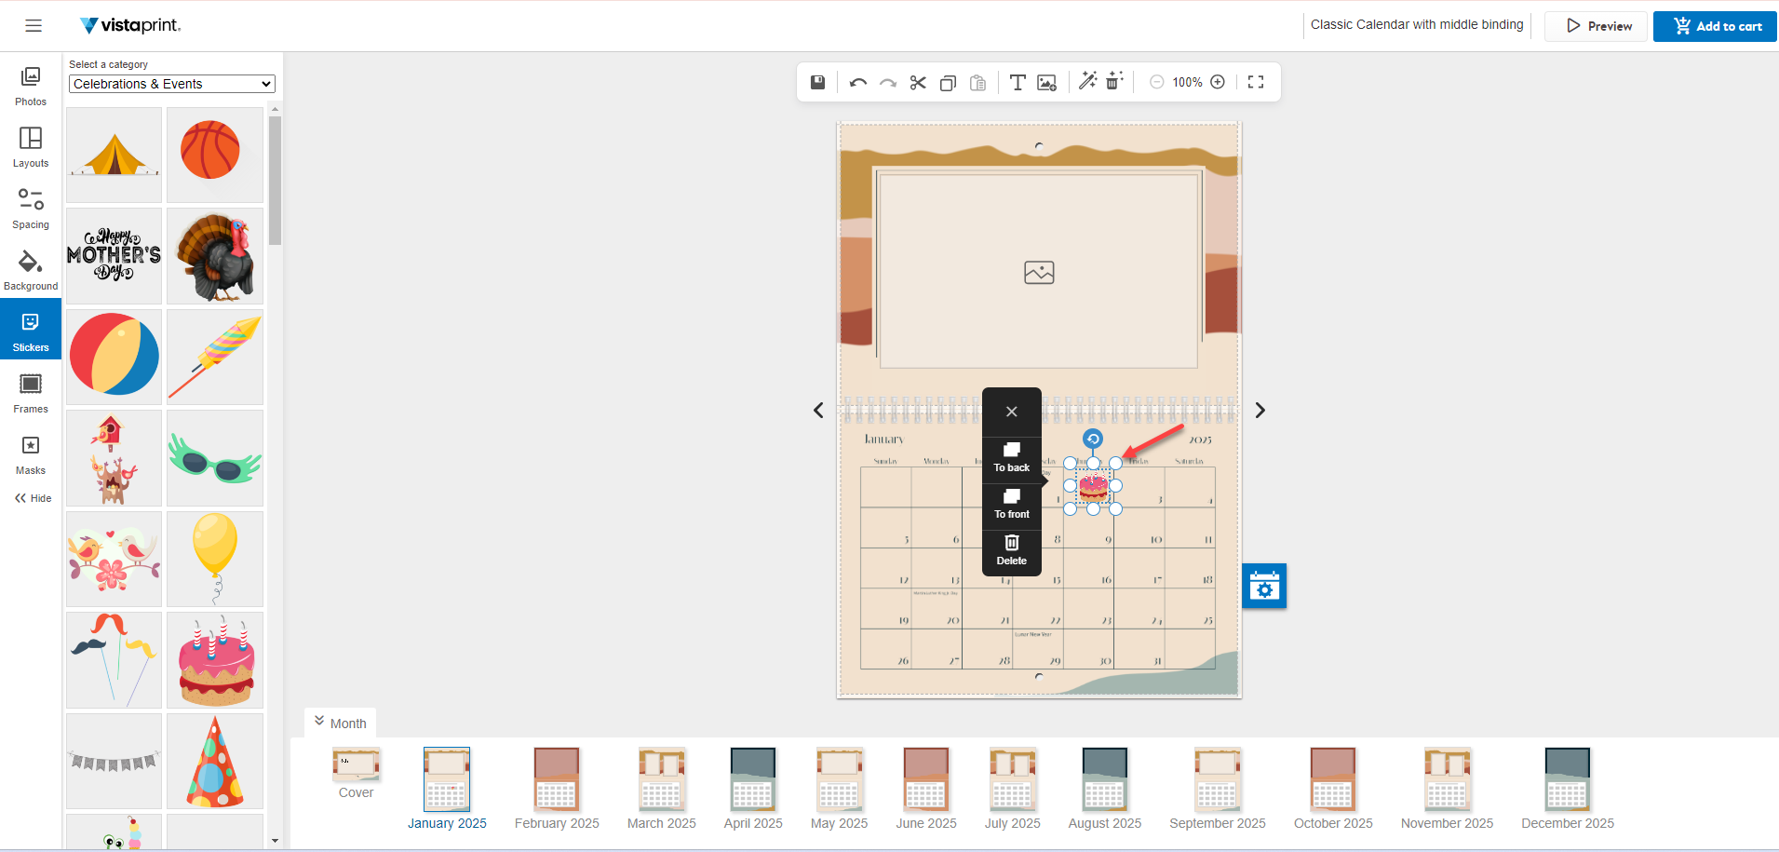Insert an image with the toolbar icon
Viewport: 1779px width, 852px height.
(1047, 83)
